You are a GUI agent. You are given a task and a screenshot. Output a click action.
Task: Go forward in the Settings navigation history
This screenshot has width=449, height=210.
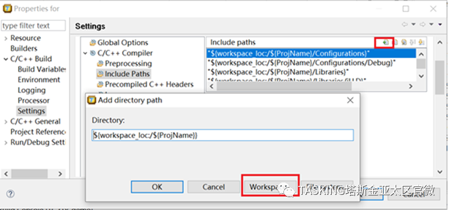(x=423, y=25)
